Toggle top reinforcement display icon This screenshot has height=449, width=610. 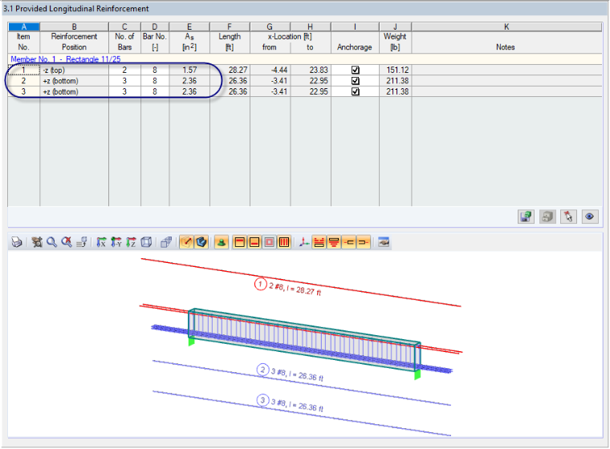(x=240, y=242)
